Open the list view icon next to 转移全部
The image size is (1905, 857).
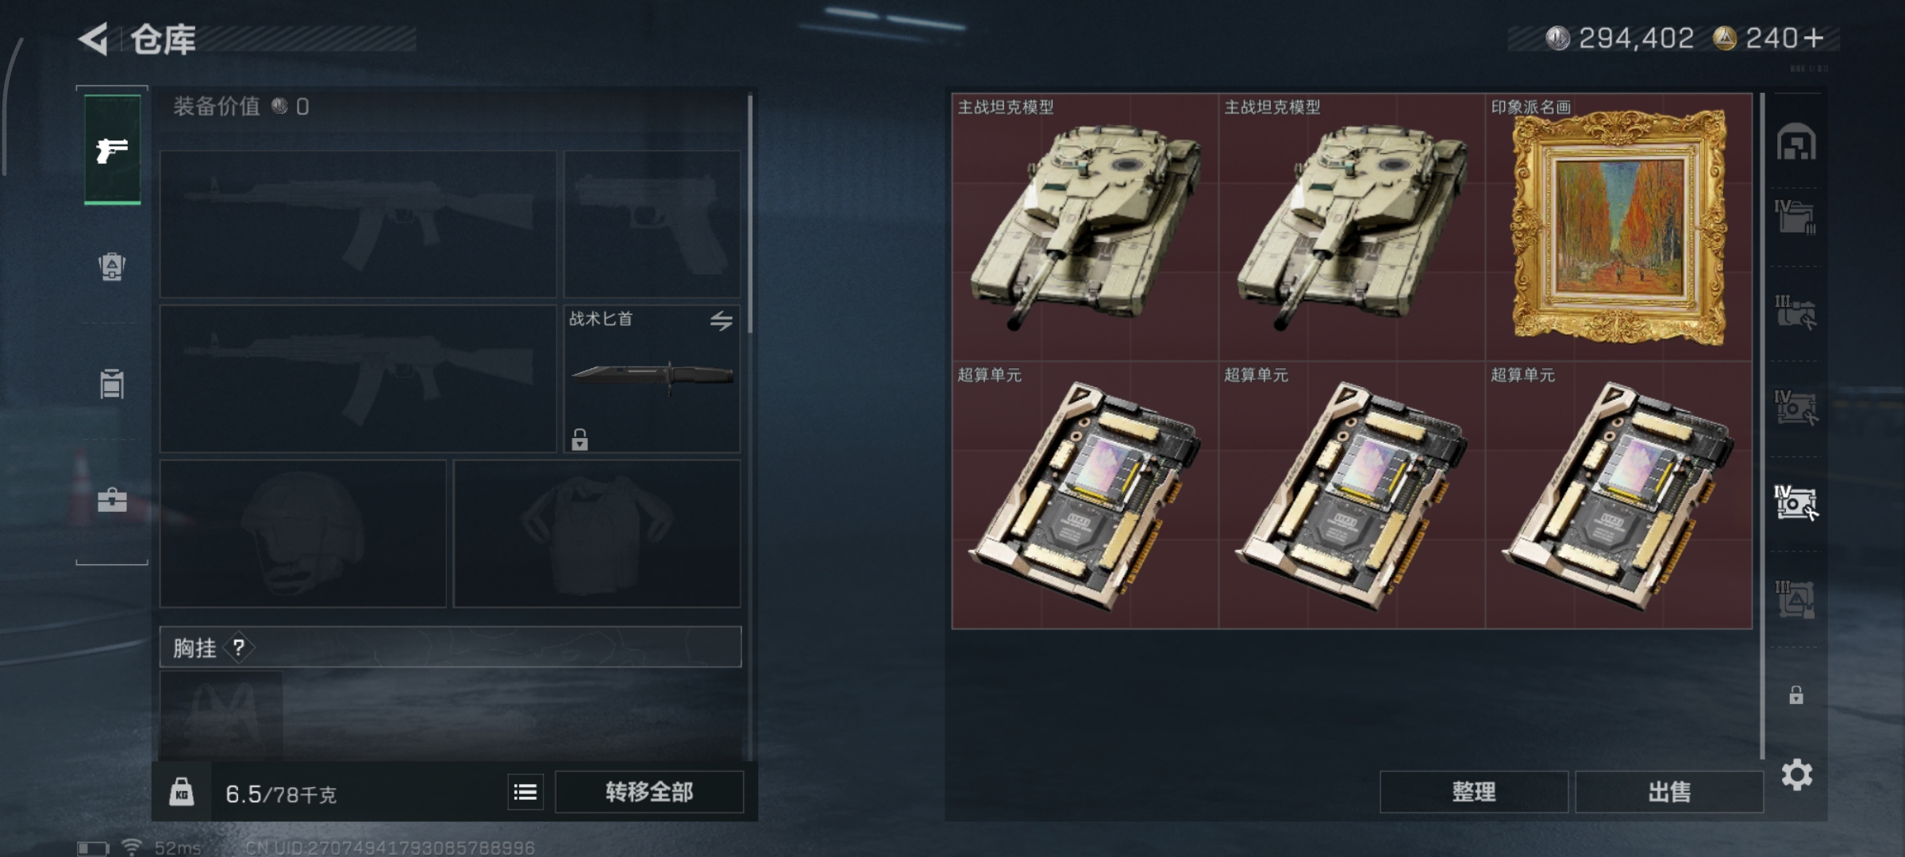(525, 792)
